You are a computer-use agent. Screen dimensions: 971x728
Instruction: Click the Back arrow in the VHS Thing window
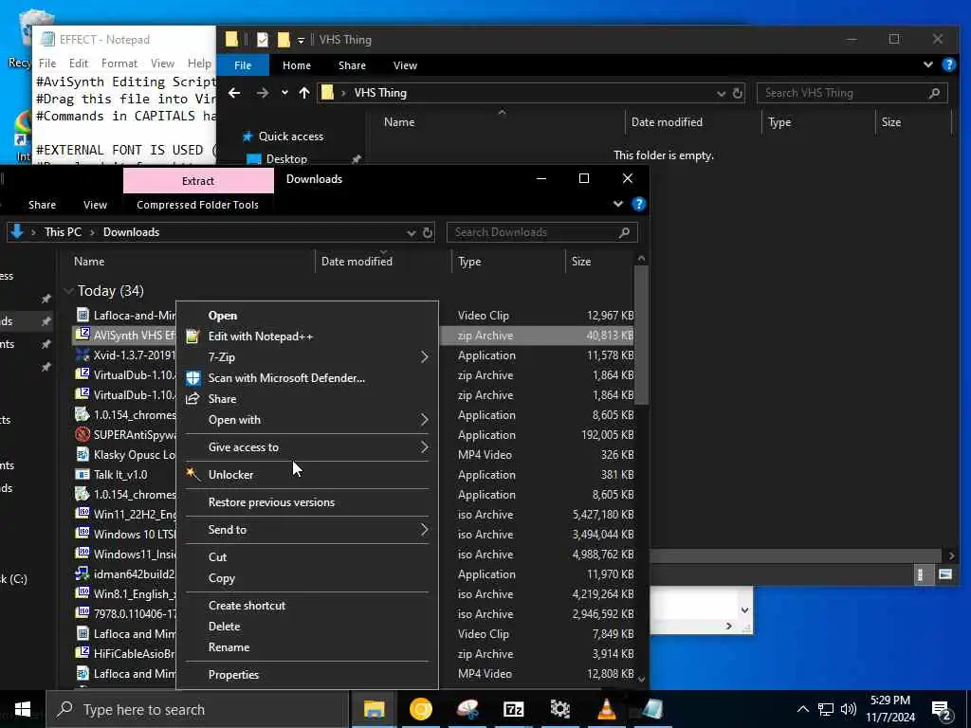234,93
